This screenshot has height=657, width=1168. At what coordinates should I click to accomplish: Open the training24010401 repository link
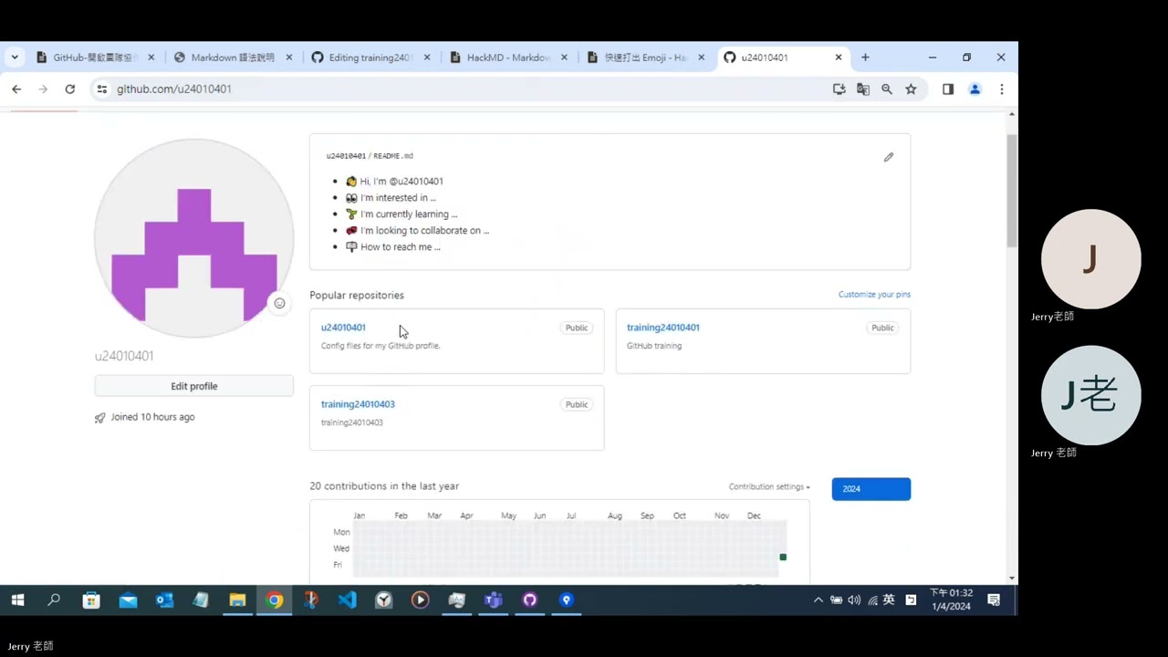click(x=662, y=328)
